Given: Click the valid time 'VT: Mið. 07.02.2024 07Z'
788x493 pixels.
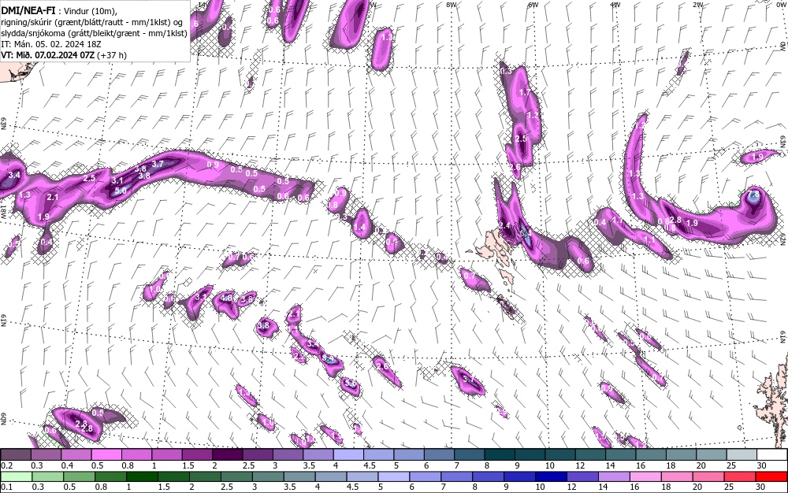Looking at the screenshot, I should tap(48, 54).
